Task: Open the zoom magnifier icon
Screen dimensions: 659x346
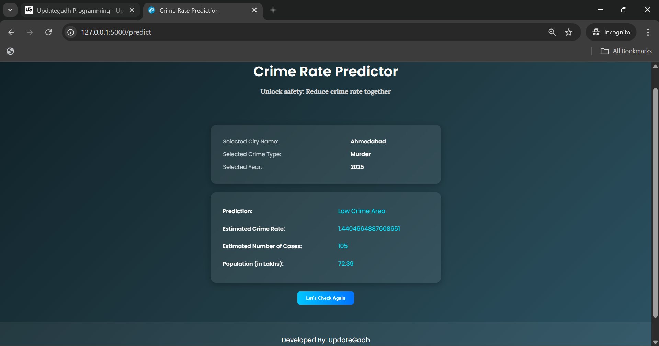Action: coord(552,32)
